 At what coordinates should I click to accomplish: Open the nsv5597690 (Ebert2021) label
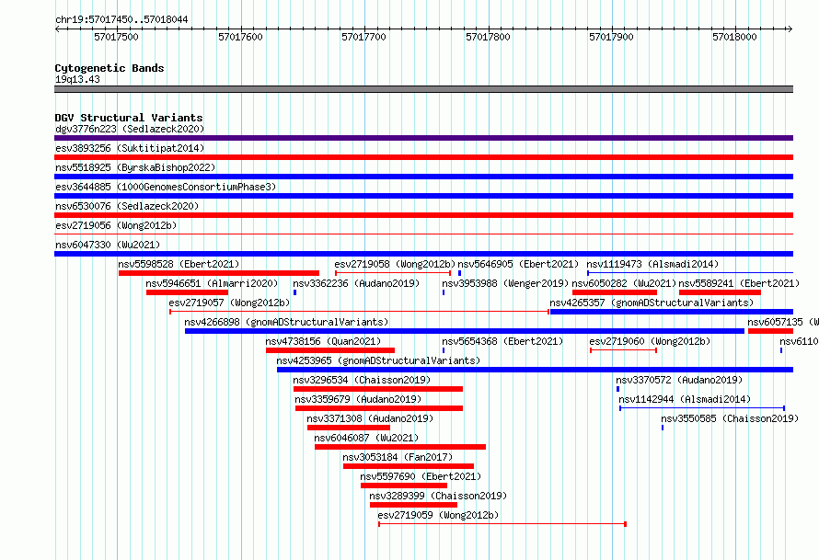point(421,476)
